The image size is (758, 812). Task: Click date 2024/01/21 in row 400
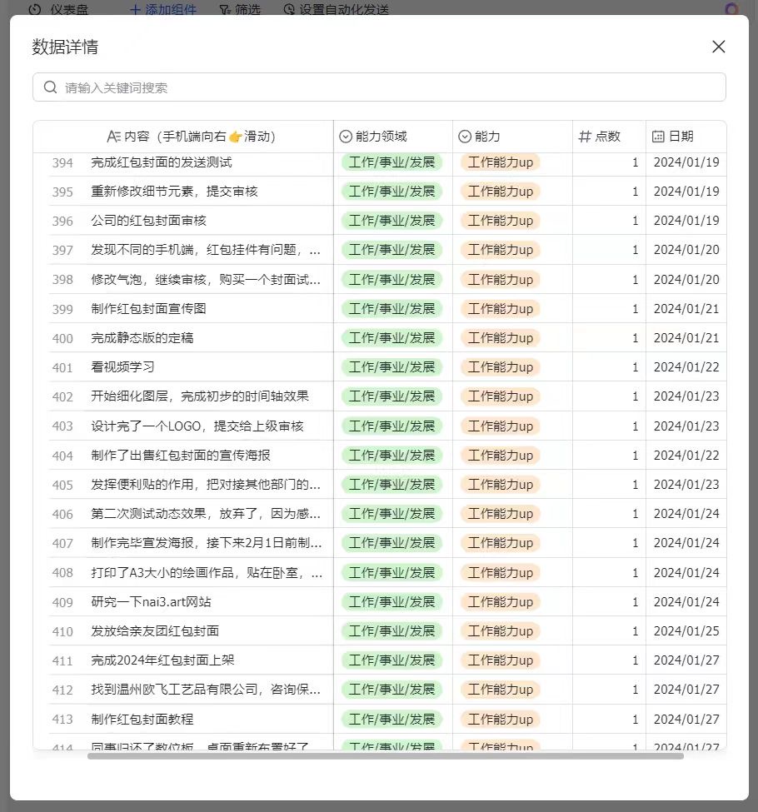click(x=686, y=337)
